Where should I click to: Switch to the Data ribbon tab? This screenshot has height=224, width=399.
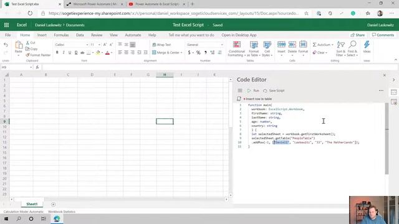pyautogui.click(x=80, y=35)
